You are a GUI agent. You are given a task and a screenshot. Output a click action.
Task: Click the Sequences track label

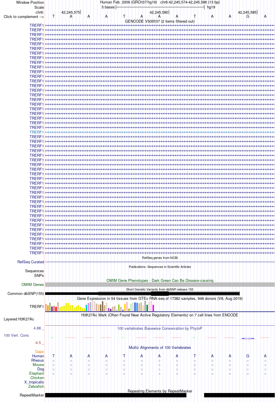point(34,271)
